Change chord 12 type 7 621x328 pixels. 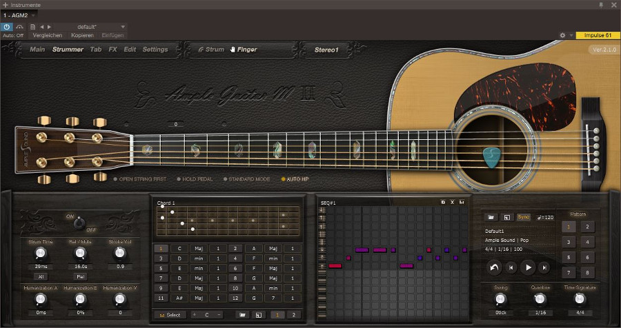click(273, 298)
